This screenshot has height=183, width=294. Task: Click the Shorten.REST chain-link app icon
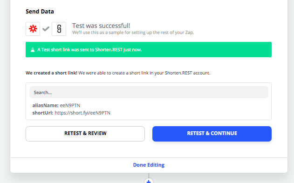tap(59, 29)
